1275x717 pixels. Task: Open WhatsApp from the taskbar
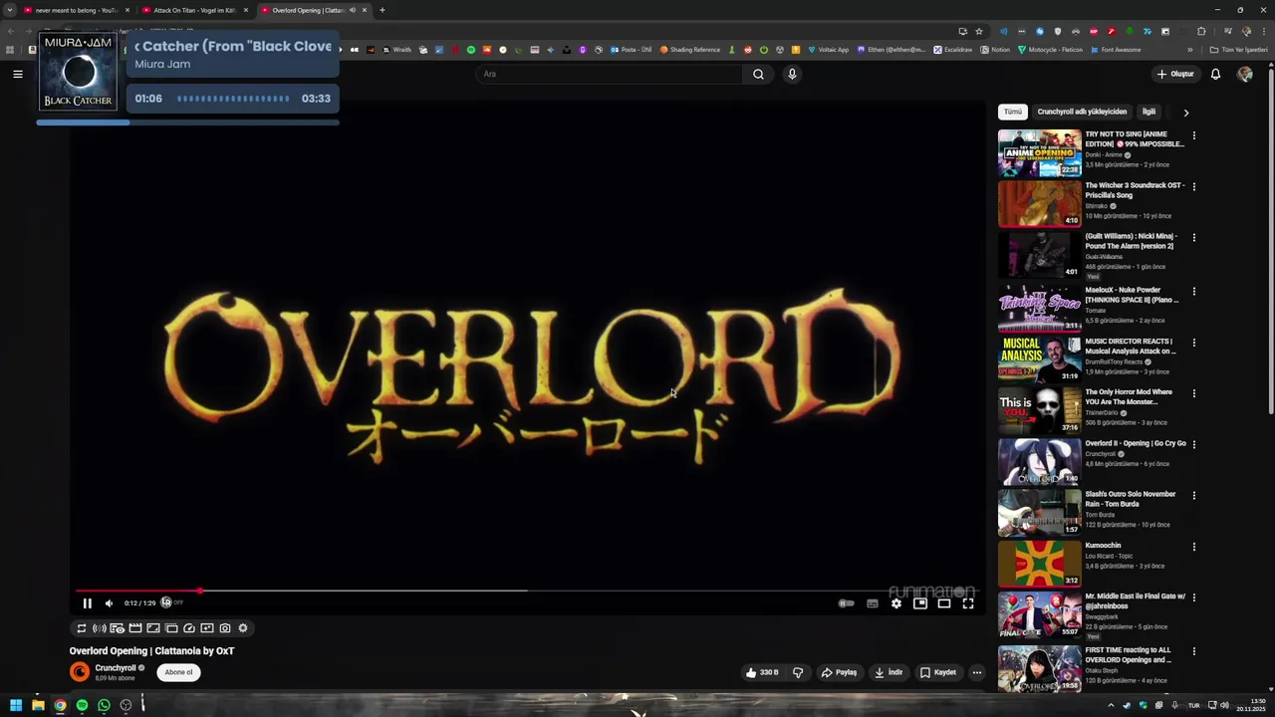[104, 705]
